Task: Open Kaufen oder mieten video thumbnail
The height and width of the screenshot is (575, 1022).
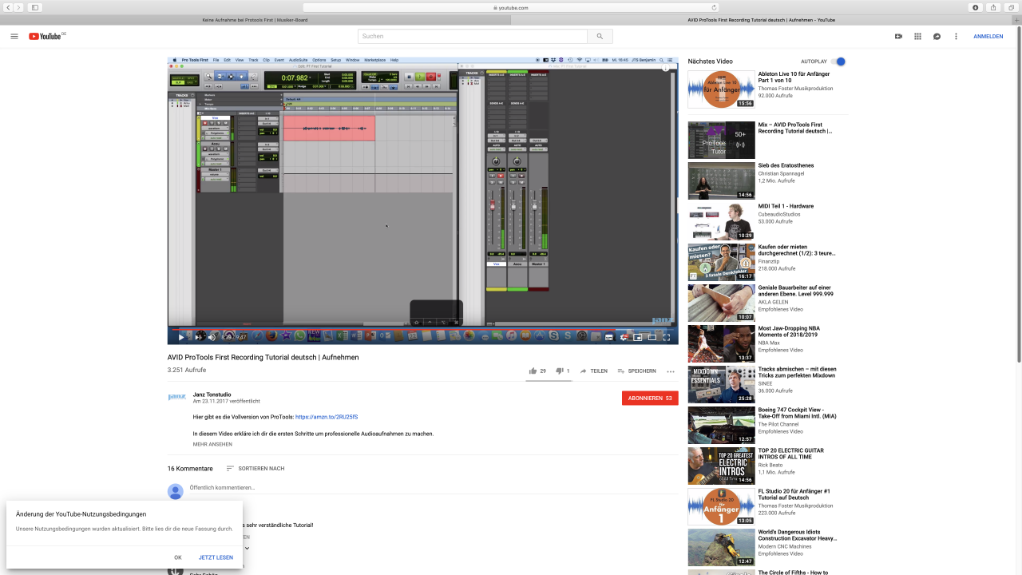Action: click(x=721, y=262)
